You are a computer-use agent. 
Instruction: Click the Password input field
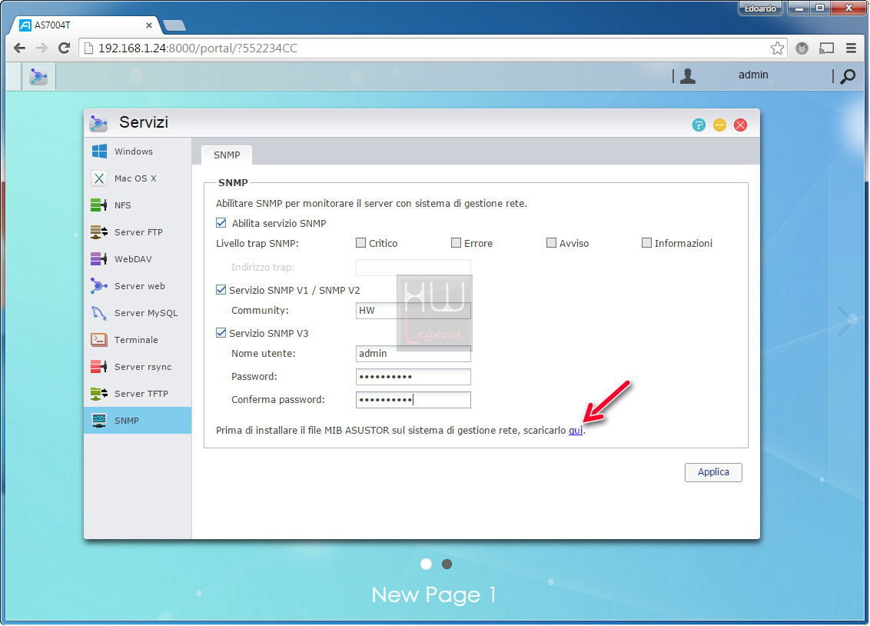[413, 377]
